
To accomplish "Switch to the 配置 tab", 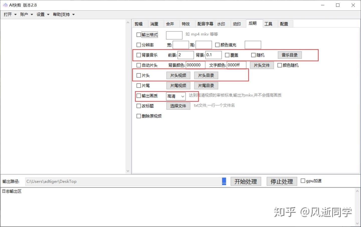I will [284, 24].
